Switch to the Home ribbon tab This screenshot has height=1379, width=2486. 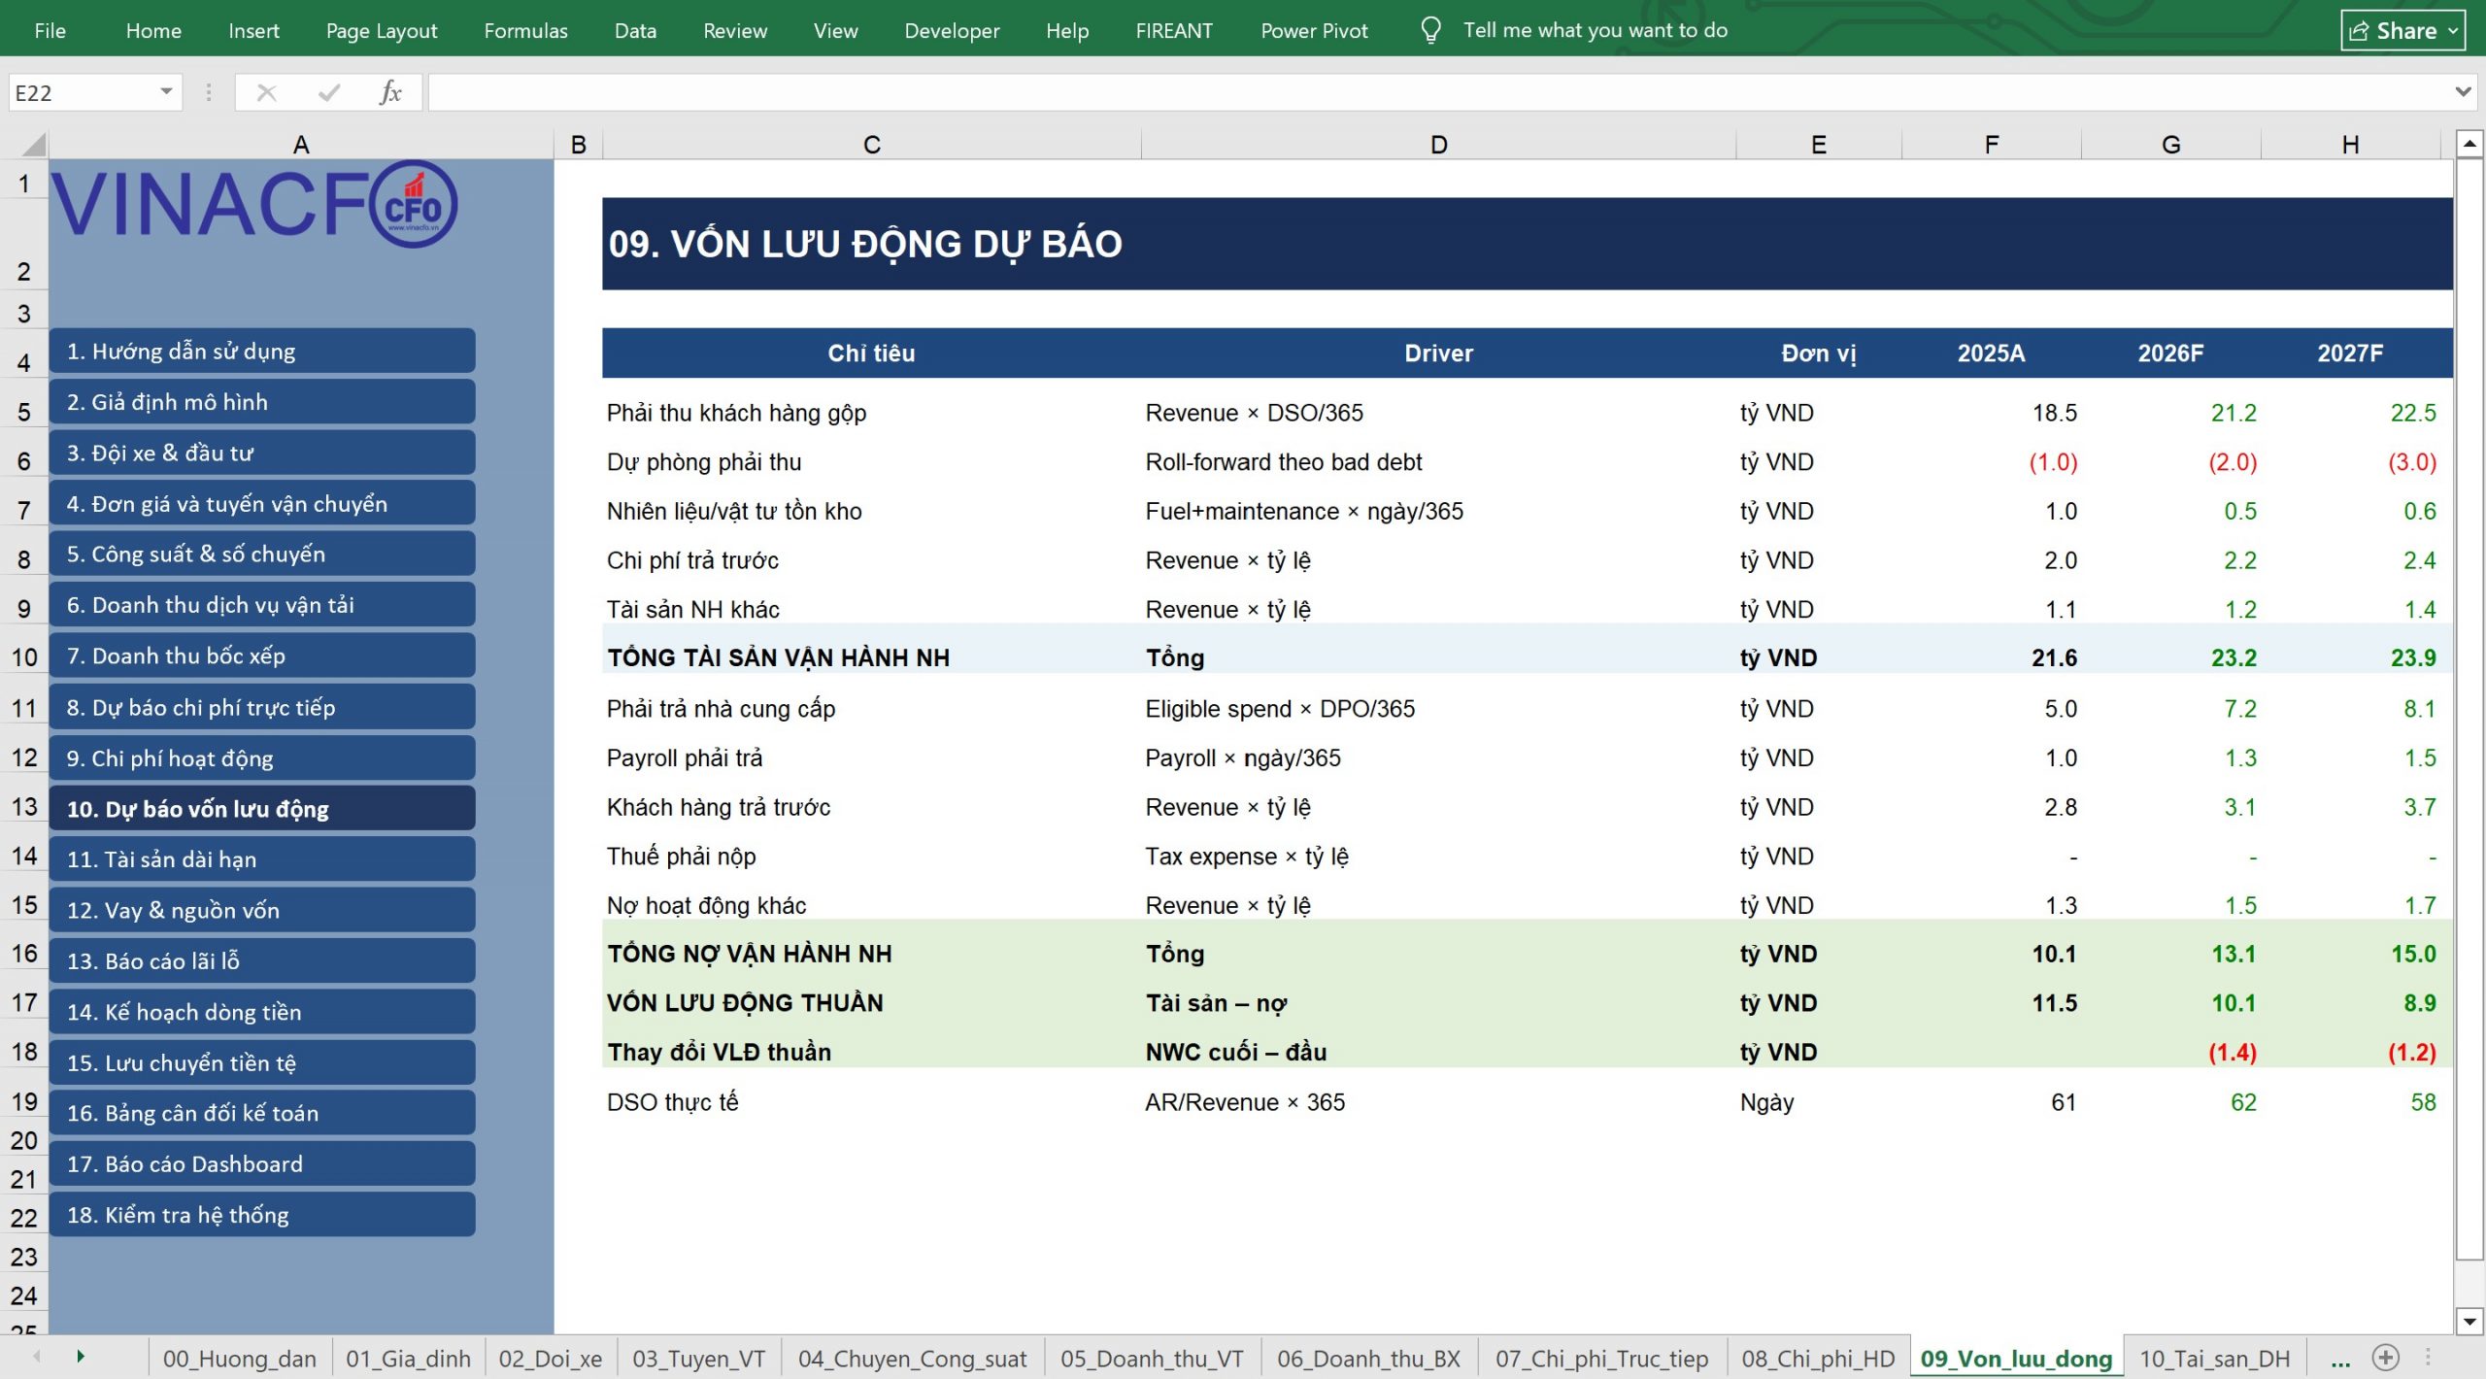click(x=153, y=30)
